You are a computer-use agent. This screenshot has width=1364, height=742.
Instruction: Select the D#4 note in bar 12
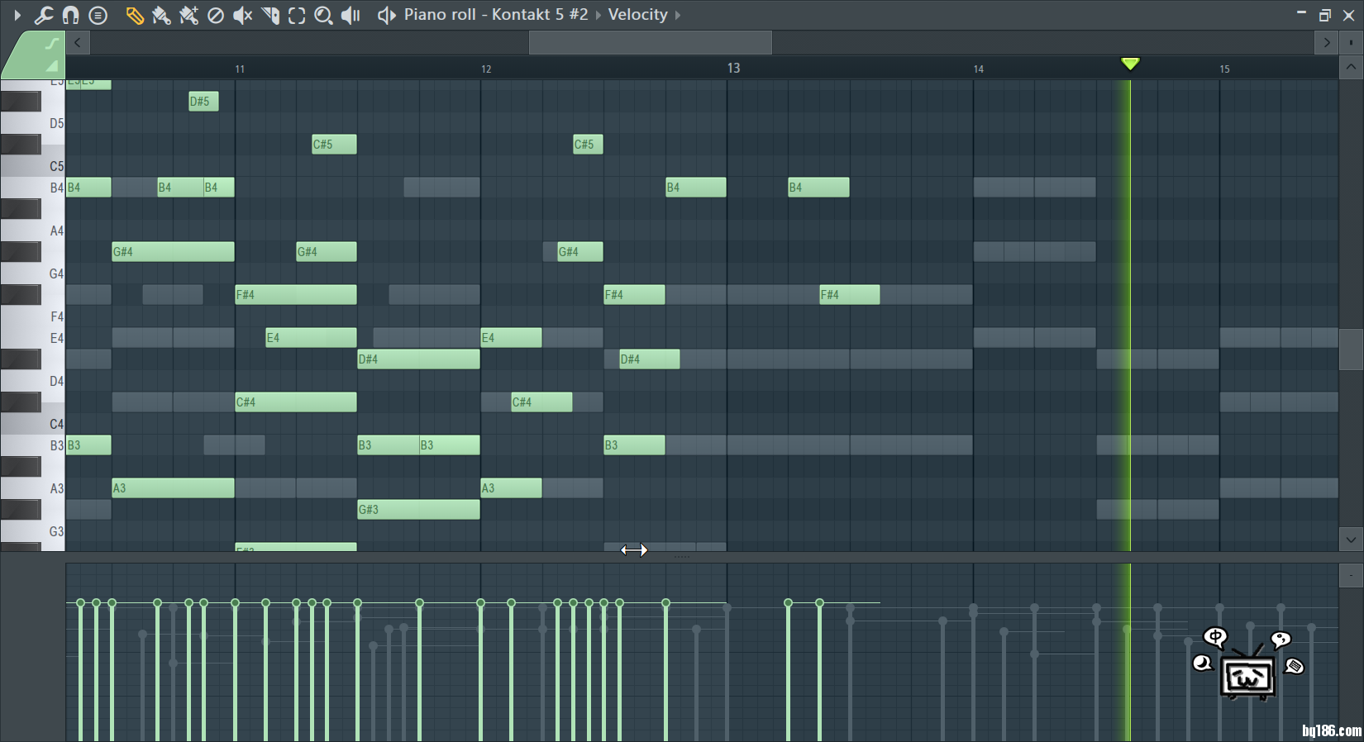tap(649, 359)
